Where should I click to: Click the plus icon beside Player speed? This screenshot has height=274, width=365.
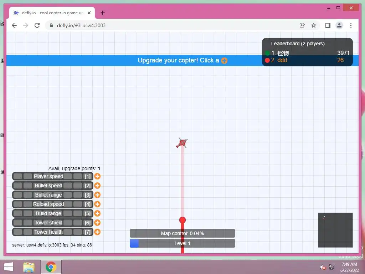coord(97,176)
